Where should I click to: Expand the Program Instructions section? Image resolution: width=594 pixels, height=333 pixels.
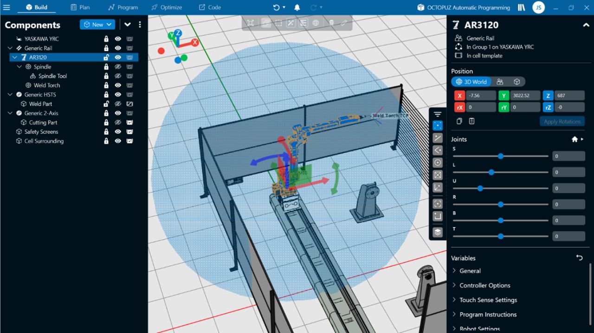tap(484, 314)
